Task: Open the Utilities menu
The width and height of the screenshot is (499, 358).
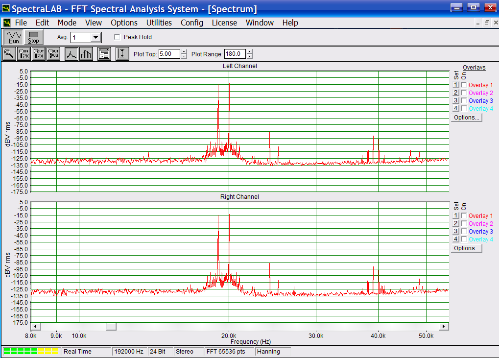Action: (x=159, y=23)
